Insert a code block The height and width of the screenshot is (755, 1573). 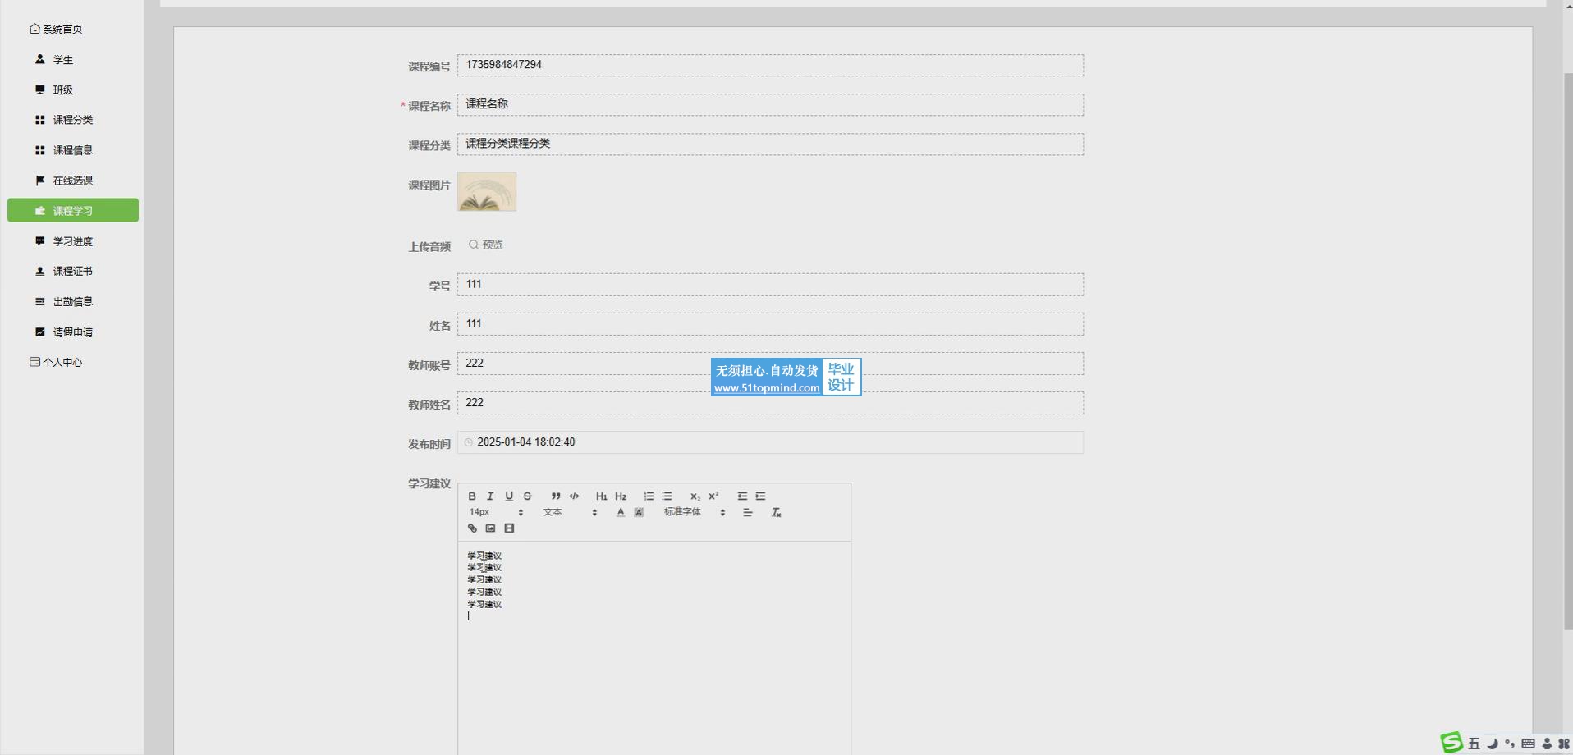(x=575, y=496)
